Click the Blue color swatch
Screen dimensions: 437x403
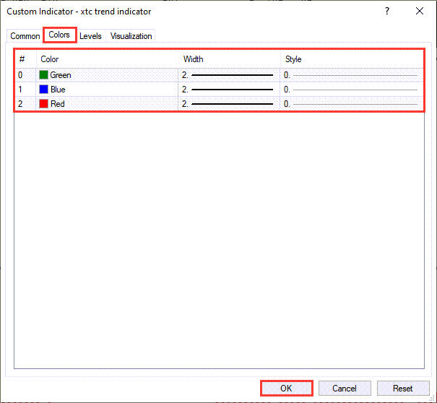coord(43,89)
